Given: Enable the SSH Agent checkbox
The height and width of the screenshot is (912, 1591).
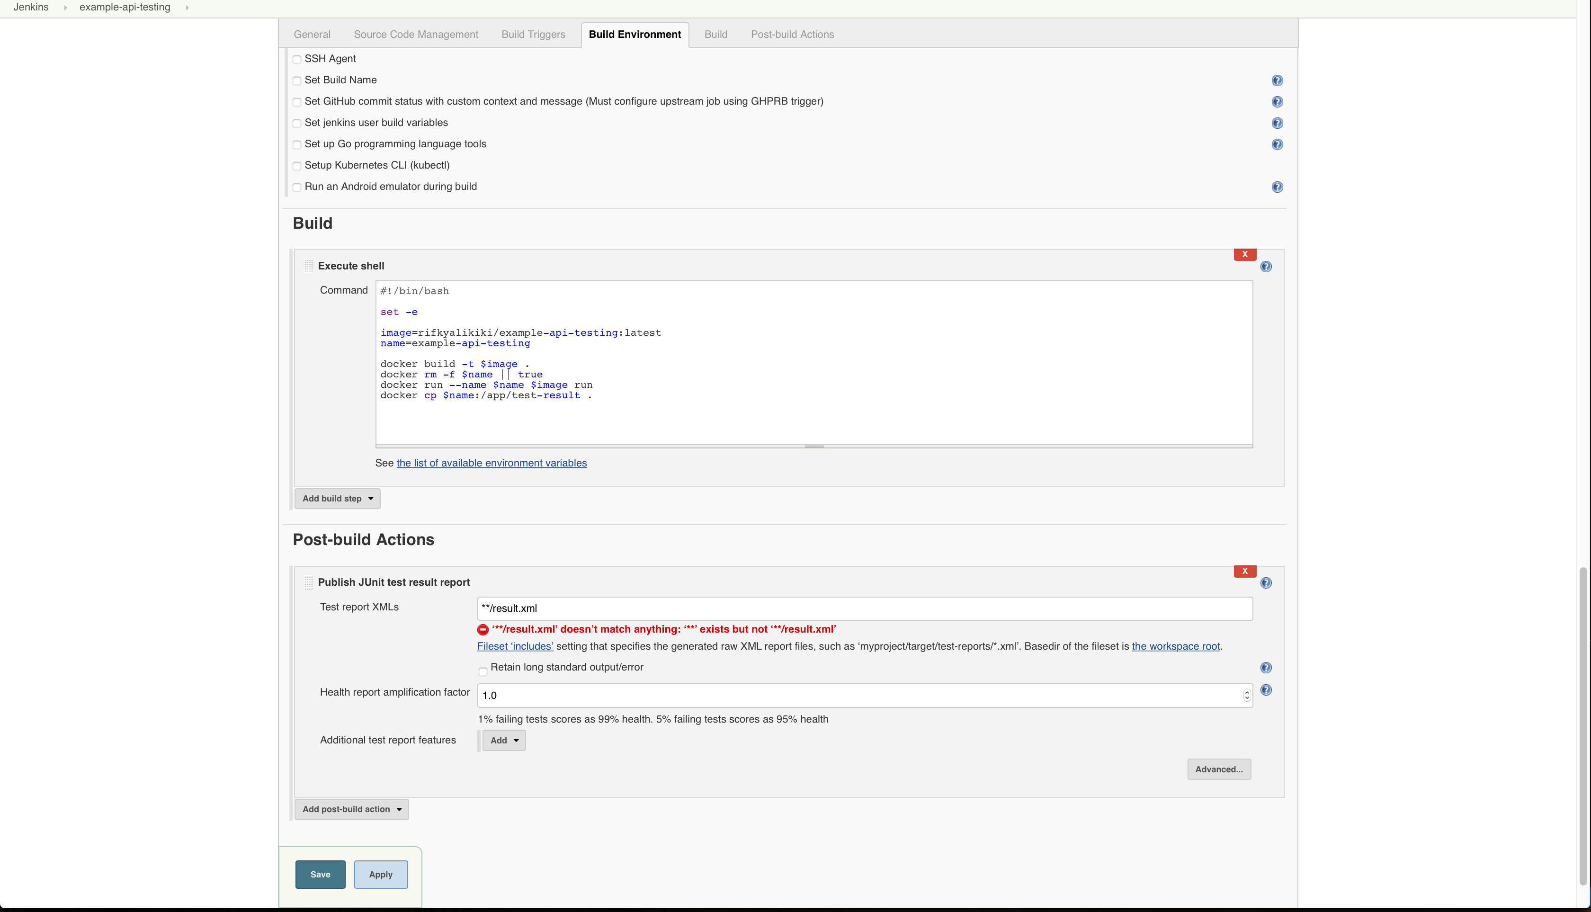Looking at the screenshot, I should 297,59.
